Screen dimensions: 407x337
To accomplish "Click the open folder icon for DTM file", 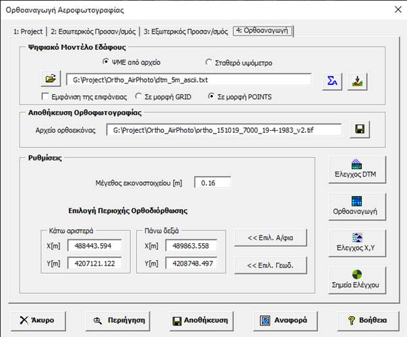I will 51,80.
